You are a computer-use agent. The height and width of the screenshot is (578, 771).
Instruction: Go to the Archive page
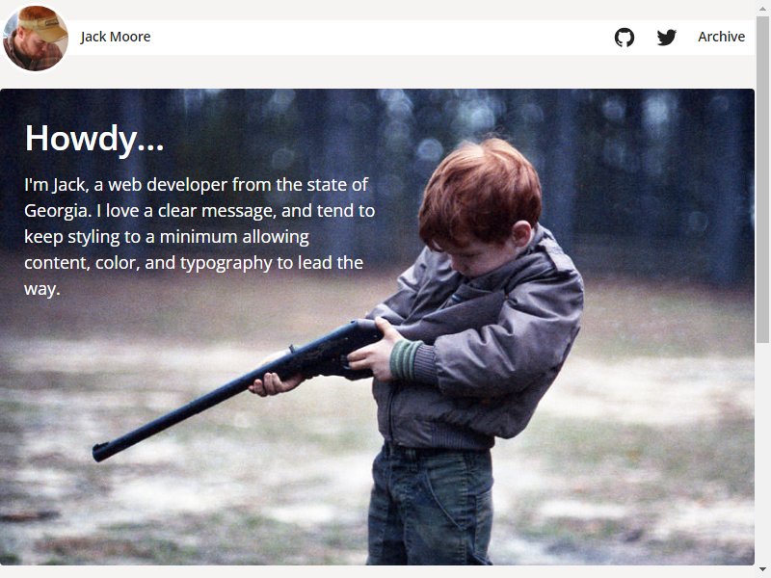click(x=721, y=37)
